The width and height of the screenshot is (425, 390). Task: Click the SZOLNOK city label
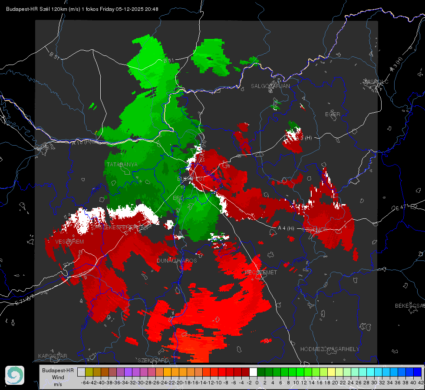point(316,230)
